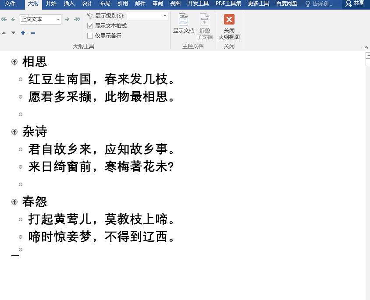
Task: Select bullet of line 打起黄莺儿
Action: point(21,219)
